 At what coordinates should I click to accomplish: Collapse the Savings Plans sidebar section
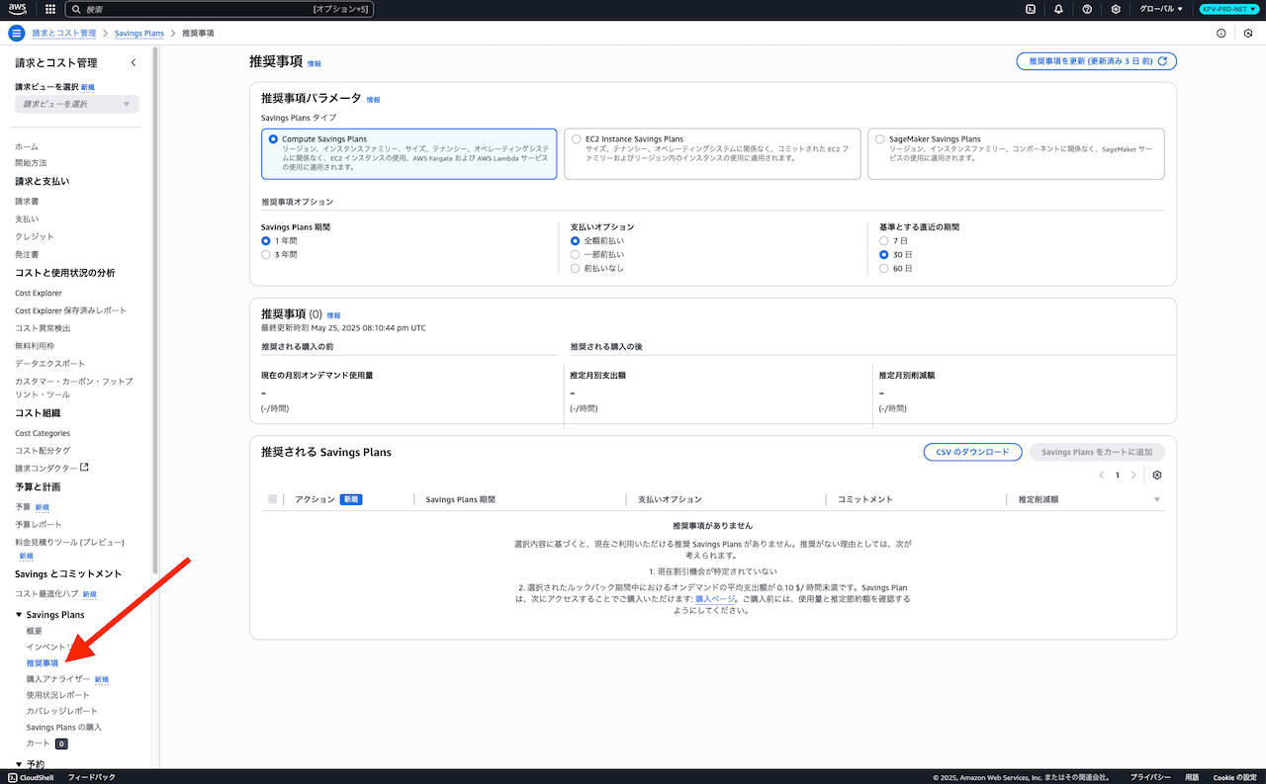point(19,615)
